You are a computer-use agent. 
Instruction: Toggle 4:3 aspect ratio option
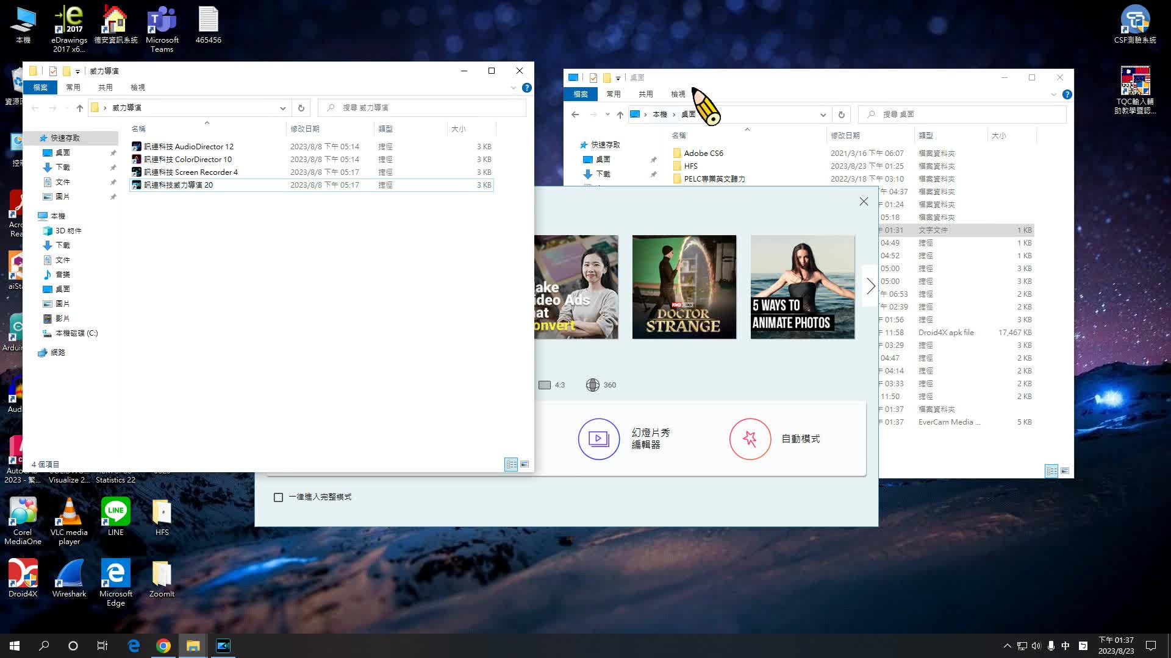(x=551, y=384)
